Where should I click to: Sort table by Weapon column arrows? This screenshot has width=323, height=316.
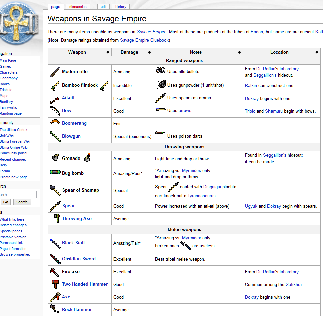point(108,52)
